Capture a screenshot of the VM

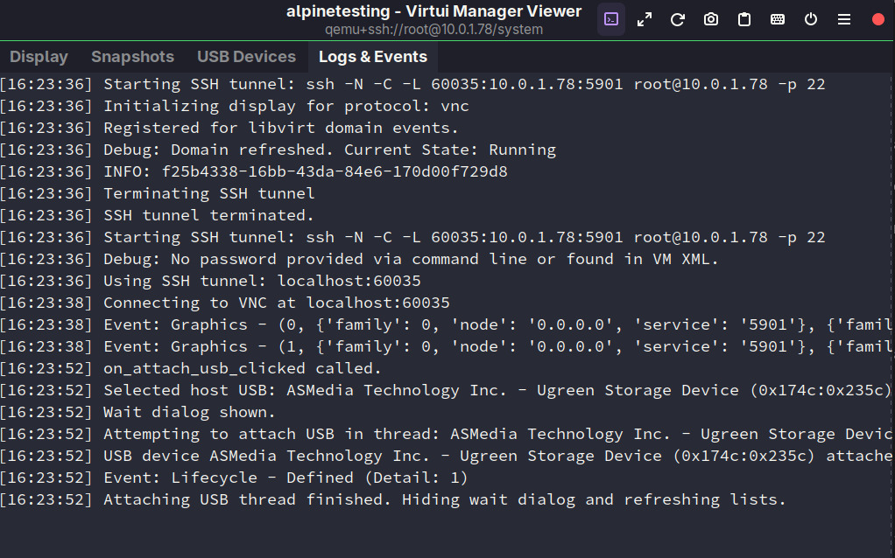pos(710,18)
